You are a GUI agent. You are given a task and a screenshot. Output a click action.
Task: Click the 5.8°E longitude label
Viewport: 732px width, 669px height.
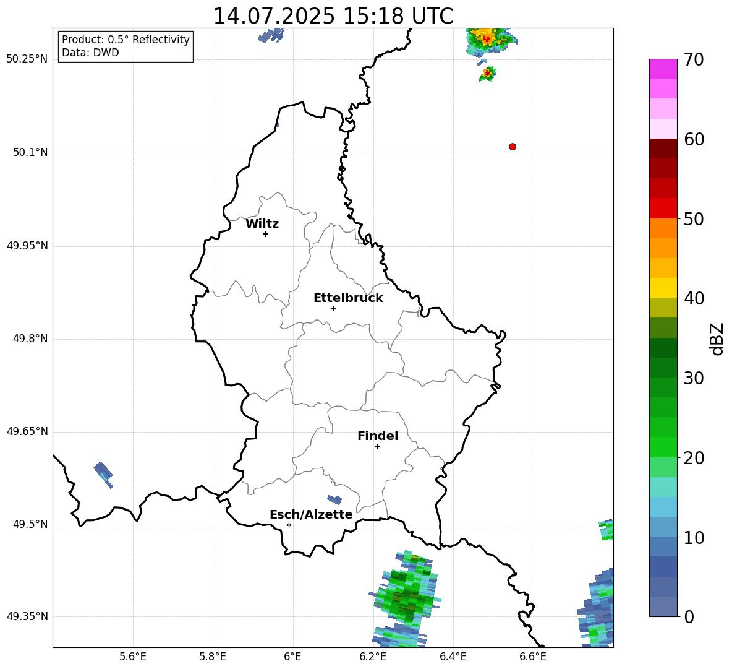(213, 657)
